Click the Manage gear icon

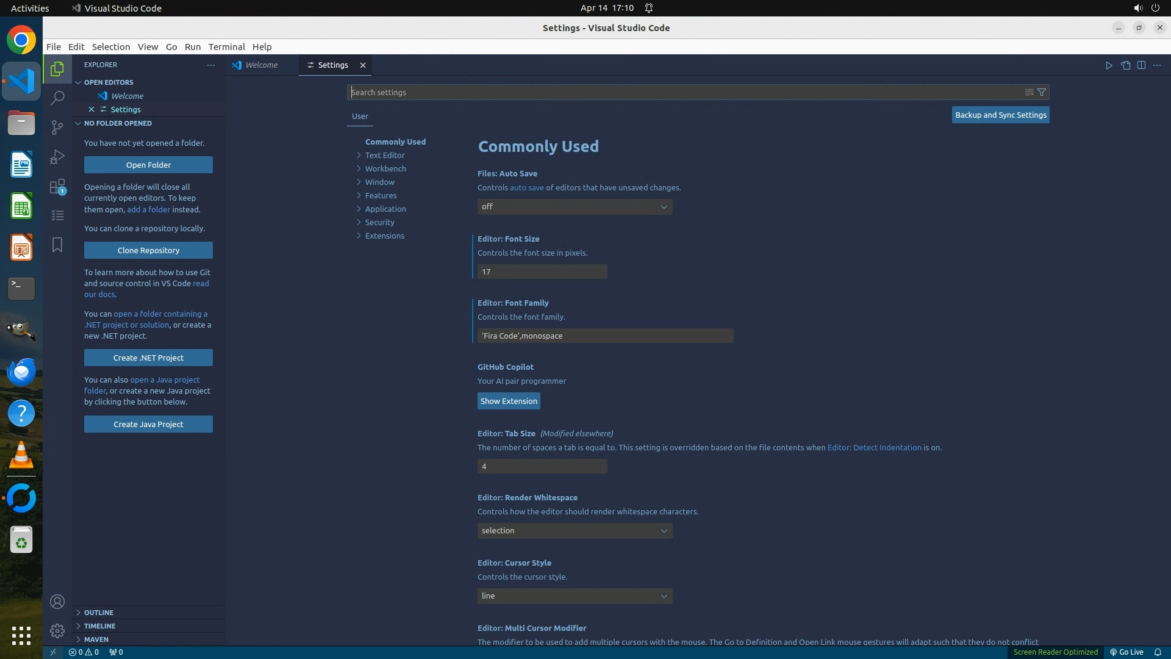click(x=57, y=630)
